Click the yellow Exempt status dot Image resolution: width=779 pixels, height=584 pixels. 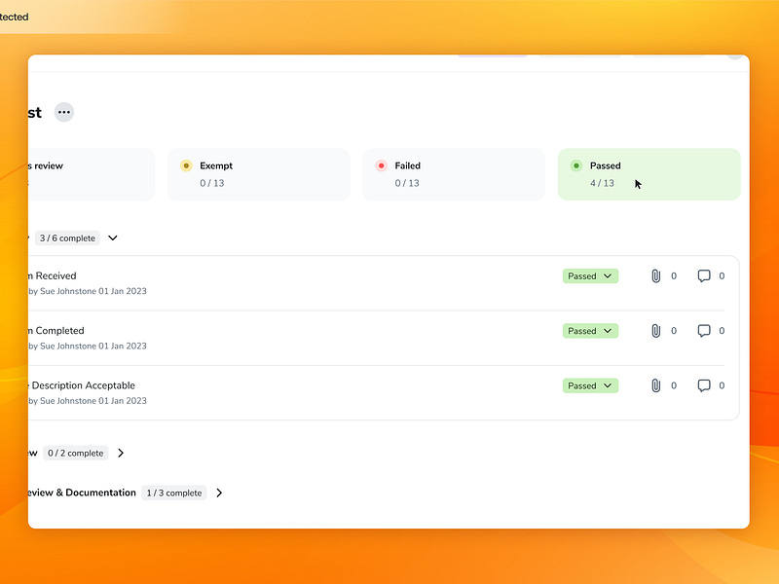pos(186,165)
